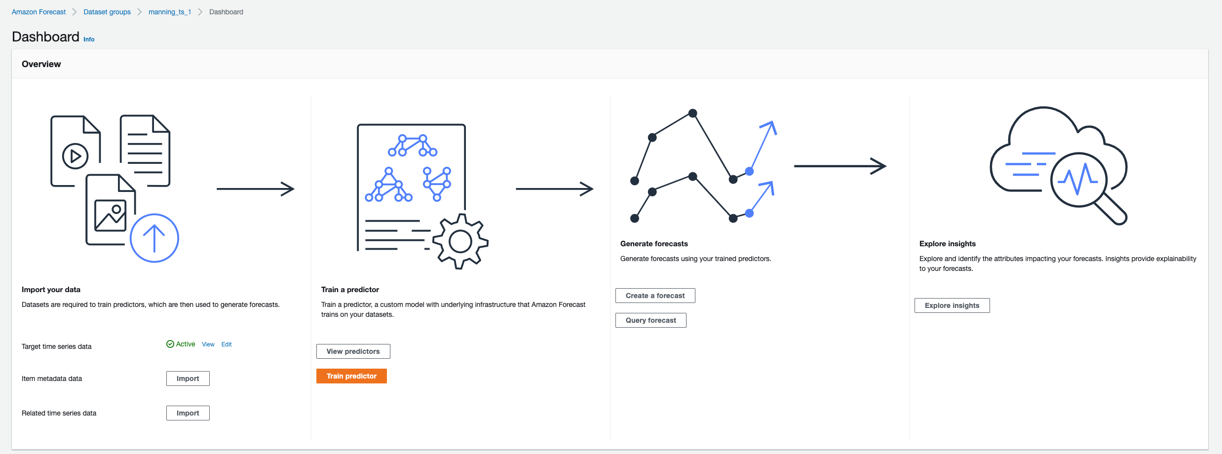The height and width of the screenshot is (454, 1222).
Task: Go to Dataset groups breadcrumb
Action: 107,12
